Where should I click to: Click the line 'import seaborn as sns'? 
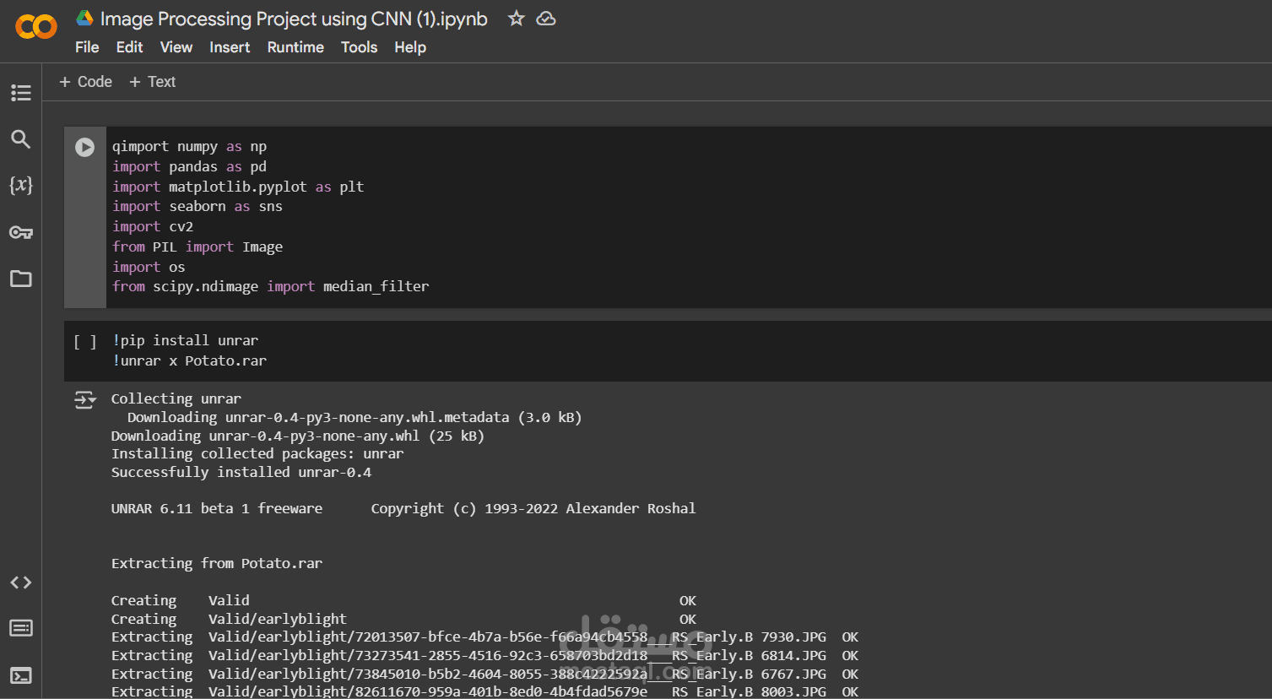[198, 206]
